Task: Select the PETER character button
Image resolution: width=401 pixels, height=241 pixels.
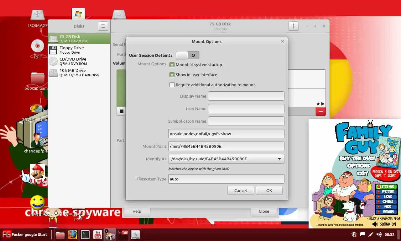Action: tap(387, 192)
